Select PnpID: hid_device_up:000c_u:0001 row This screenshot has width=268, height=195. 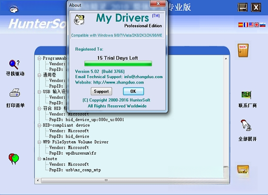pos(86,119)
